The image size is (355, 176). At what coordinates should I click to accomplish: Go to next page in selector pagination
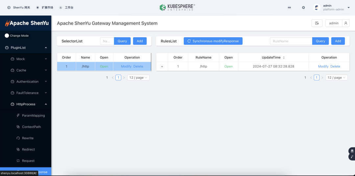(x=124, y=77)
